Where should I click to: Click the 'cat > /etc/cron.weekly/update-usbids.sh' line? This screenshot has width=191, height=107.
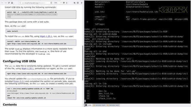pos(30,89)
